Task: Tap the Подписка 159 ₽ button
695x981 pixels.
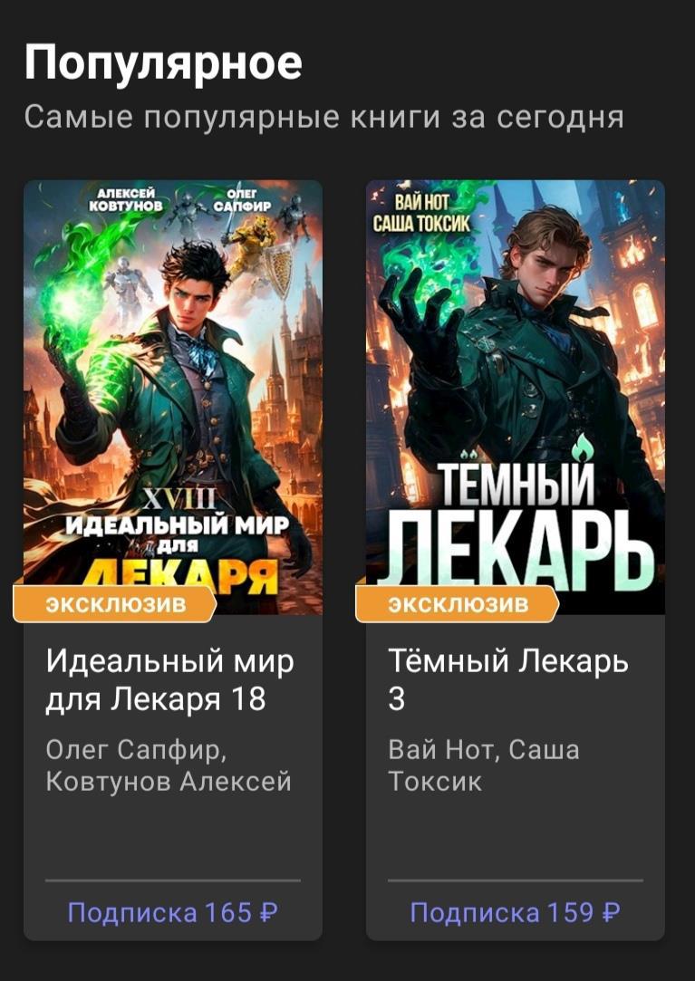Action: (x=516, y=912)
